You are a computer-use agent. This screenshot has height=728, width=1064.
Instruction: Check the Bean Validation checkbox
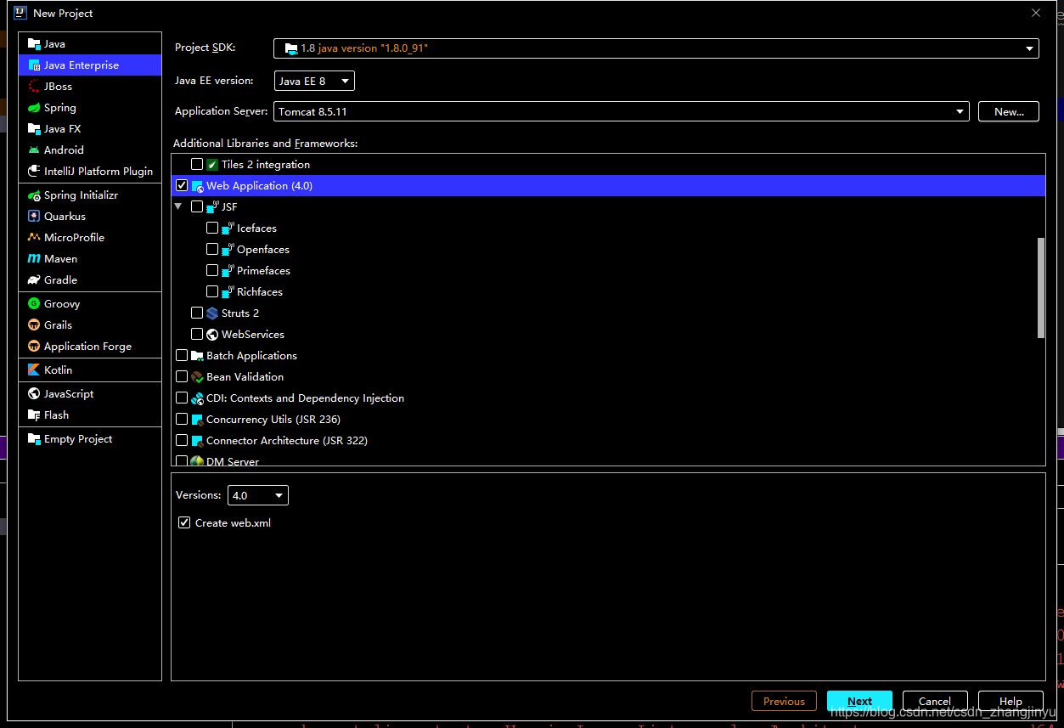coord(182,376)
